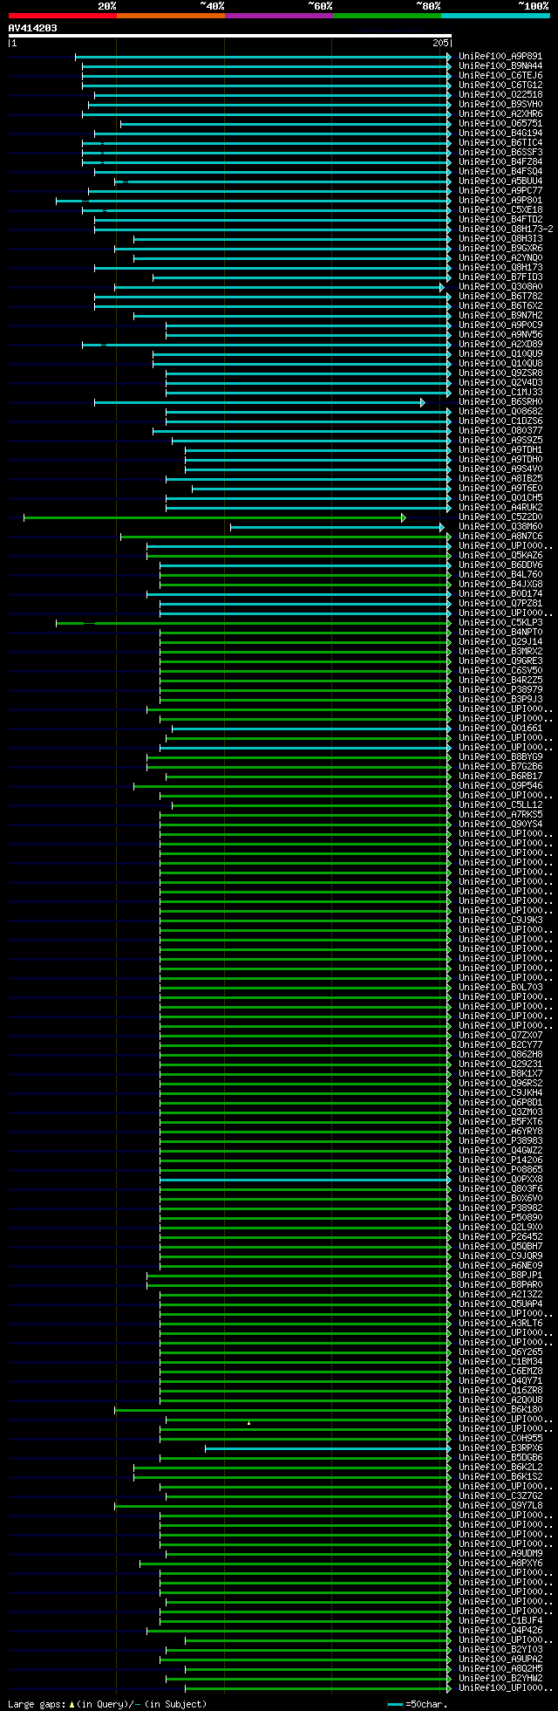
Task: Open hit UniRef100_C6TG12
Action: 500,86
